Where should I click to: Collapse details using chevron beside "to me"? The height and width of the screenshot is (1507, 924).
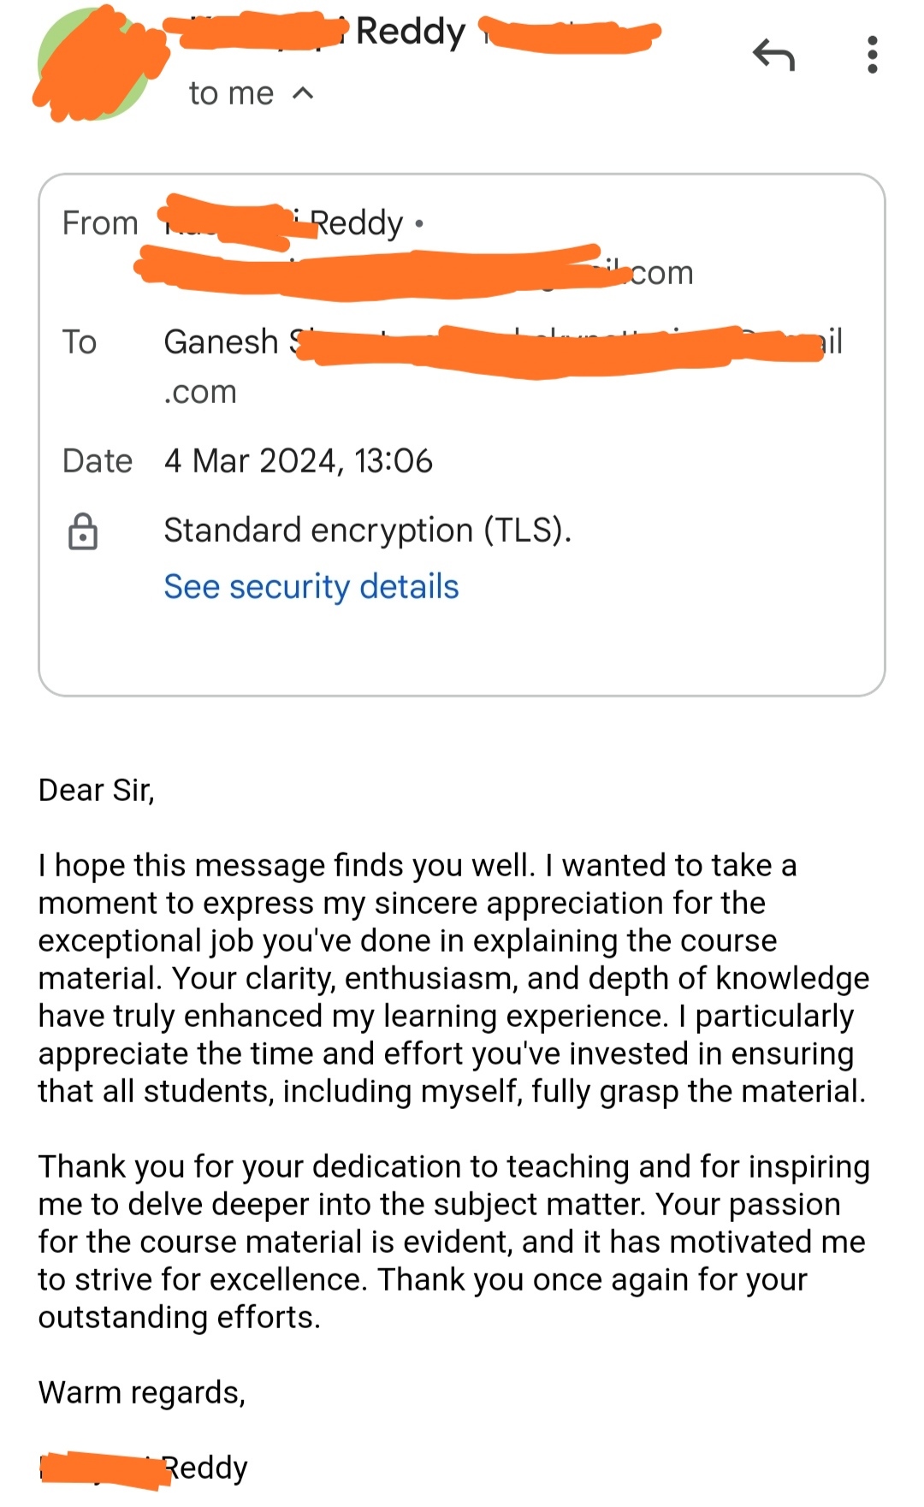click(303, 93)
